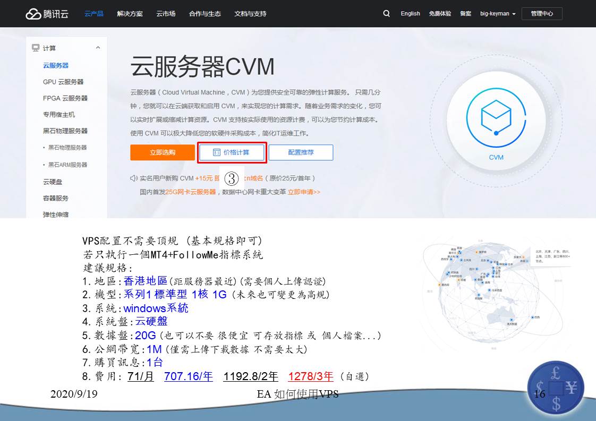The width and height of the screenshot is (596, 421).
Task: Select 黑石ARM服务器 in sidebar
Action: 68,165
